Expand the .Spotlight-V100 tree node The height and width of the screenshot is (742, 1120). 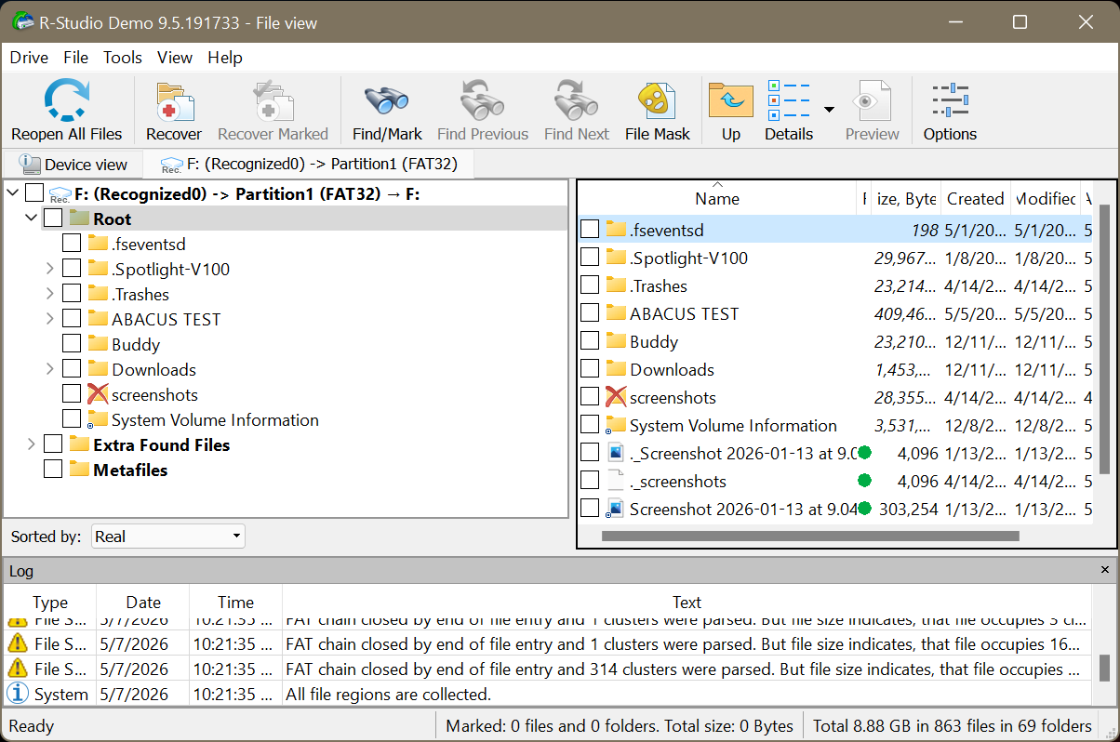(50, 269)
